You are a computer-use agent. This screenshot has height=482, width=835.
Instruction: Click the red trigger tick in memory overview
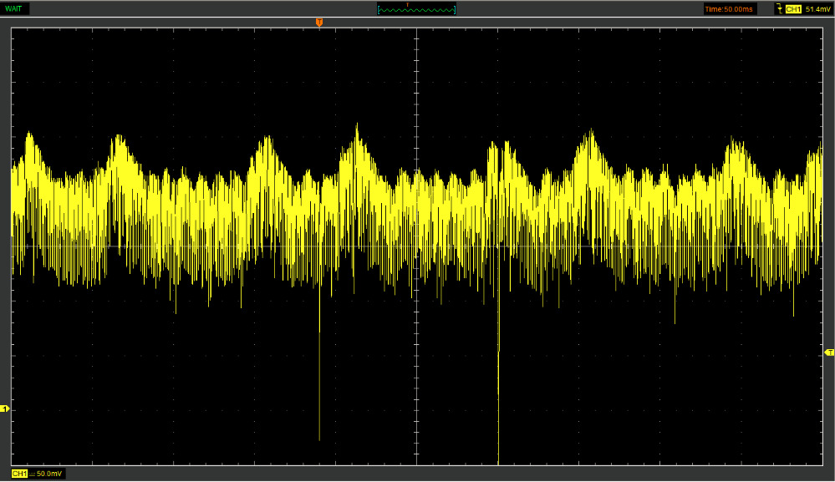click(407, 5)
